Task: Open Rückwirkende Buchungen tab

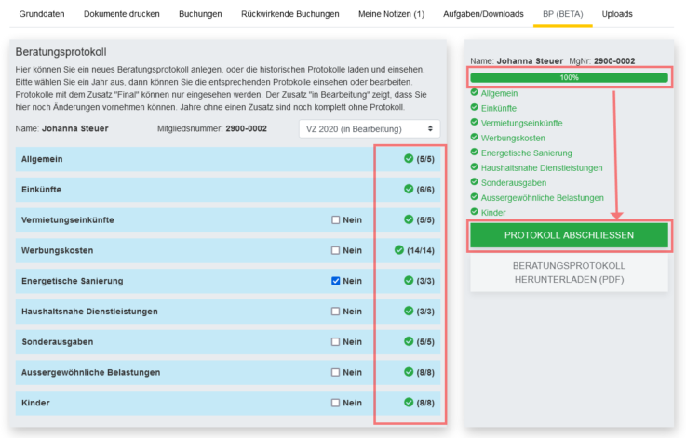Action: point(290,14)
